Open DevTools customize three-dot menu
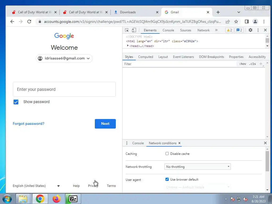 coord(258,30)
